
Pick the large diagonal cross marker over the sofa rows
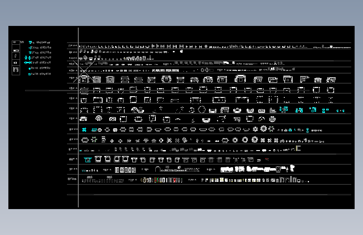[84, 71]
